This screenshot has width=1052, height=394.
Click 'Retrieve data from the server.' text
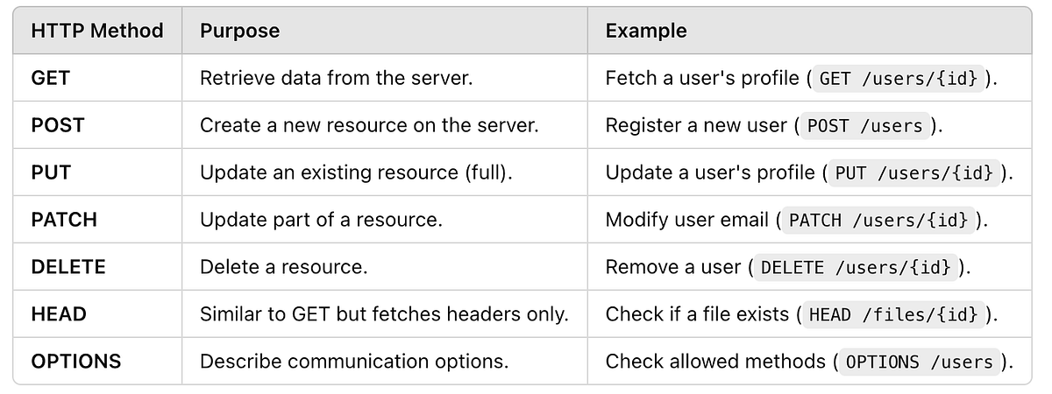coord(337,78)
